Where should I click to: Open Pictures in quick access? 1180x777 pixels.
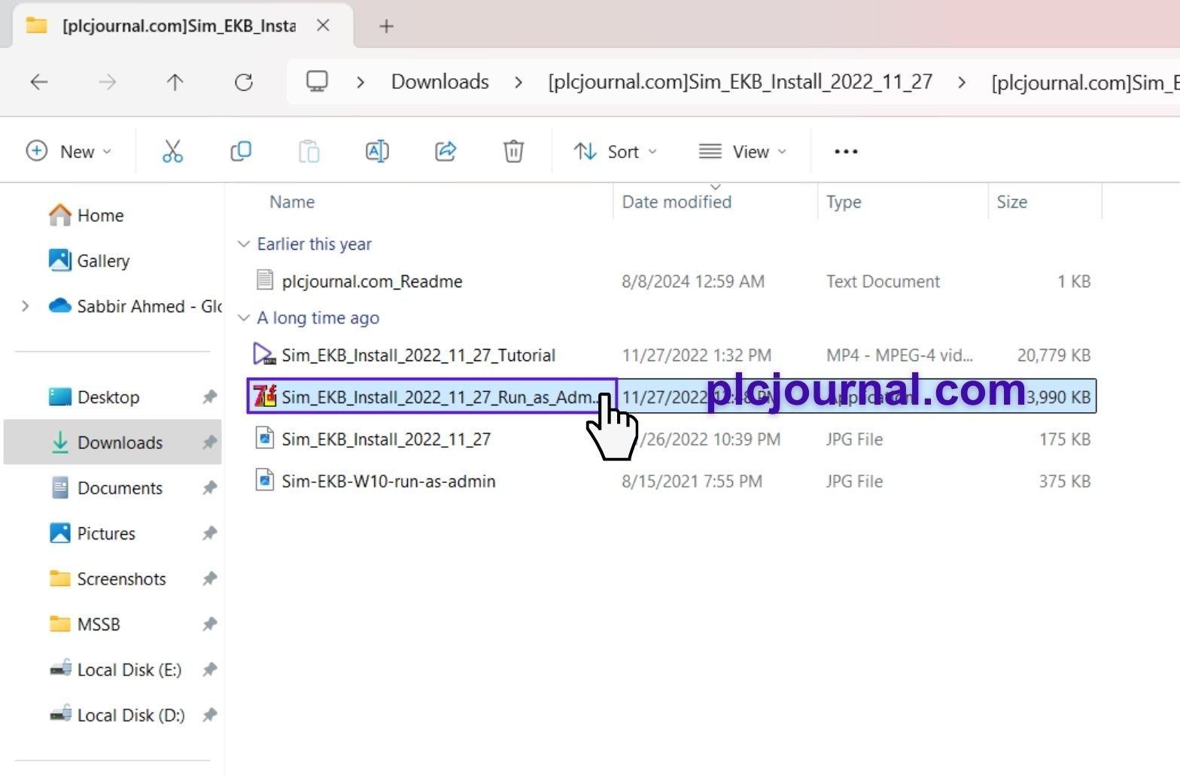(x=92, y=533)
